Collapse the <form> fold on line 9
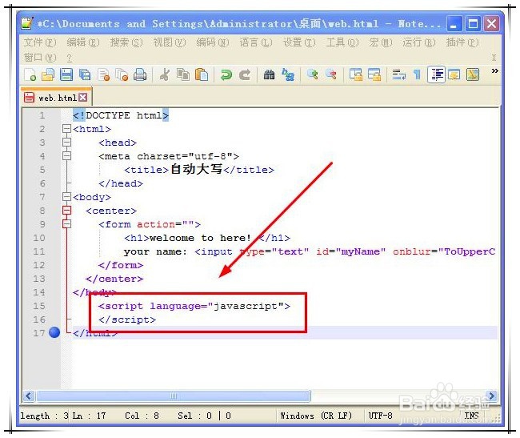Image resolution: width=520 pixels, height=438 pixels. pos(66,224)
